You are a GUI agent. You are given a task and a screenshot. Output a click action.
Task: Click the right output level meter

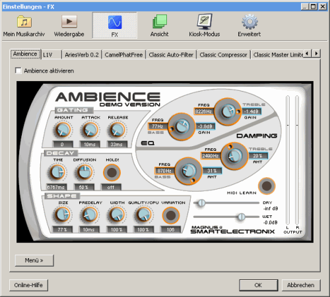(297, 160)
